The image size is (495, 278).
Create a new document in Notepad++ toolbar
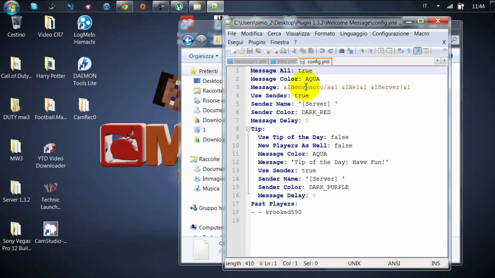click(233, 51)
